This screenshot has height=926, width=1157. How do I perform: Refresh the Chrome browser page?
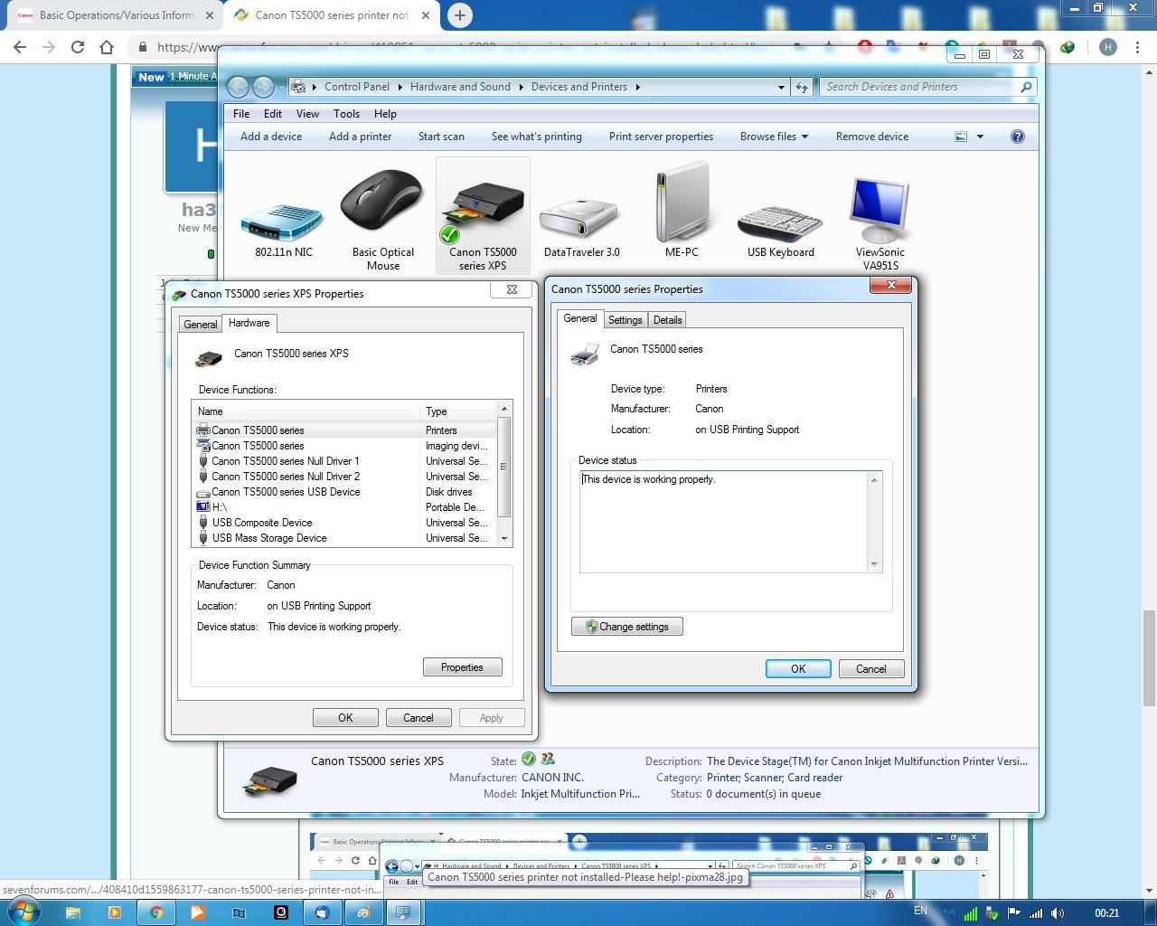[x=78, y=47]
